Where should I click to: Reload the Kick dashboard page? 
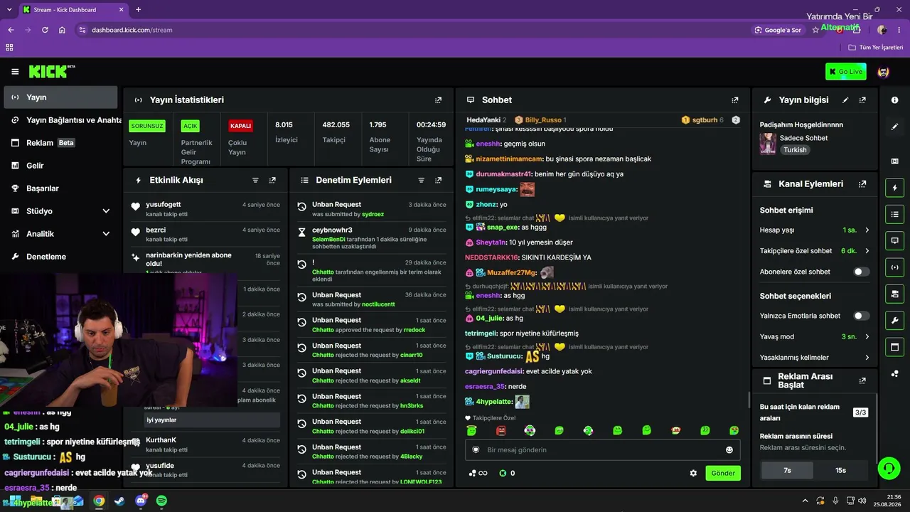point(45,30)
